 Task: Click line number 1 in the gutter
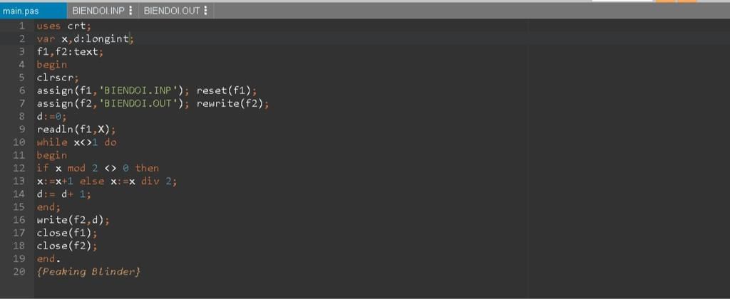(x=22, y=26)
